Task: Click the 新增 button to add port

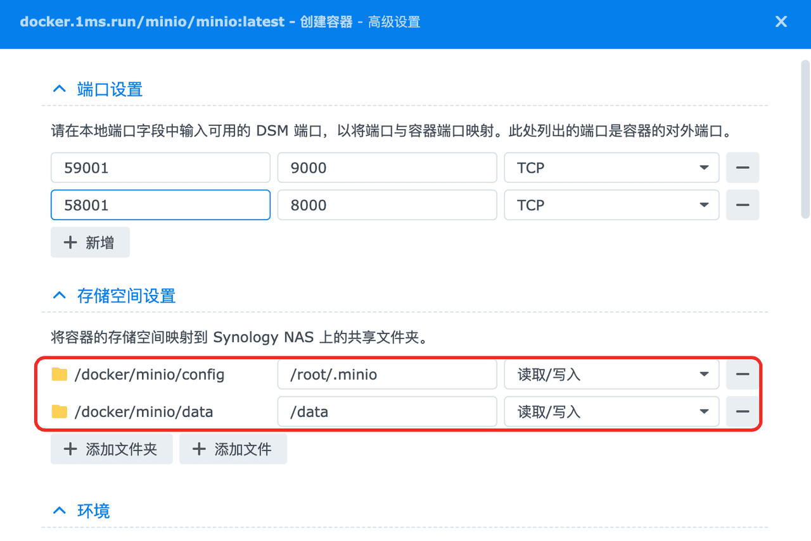Action: (x=90, y=242)
